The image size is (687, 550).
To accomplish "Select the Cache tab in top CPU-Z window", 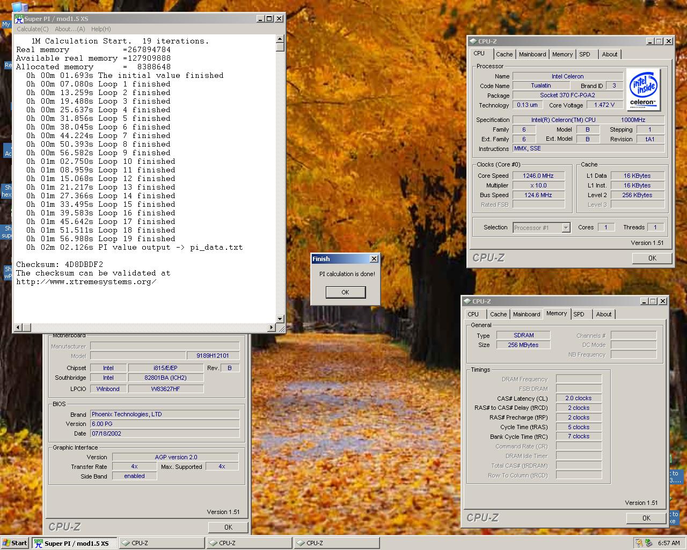I will 504,54.
